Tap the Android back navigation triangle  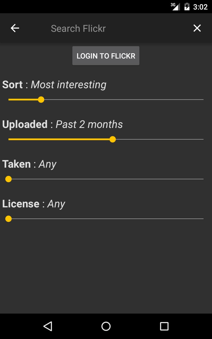[48, 326]
